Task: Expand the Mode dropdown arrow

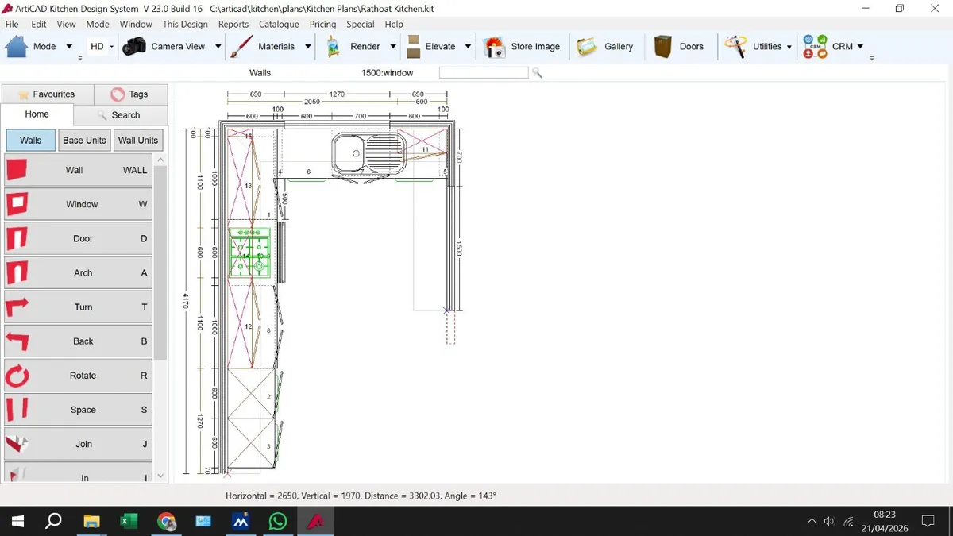Action: (x=69, y=47)
